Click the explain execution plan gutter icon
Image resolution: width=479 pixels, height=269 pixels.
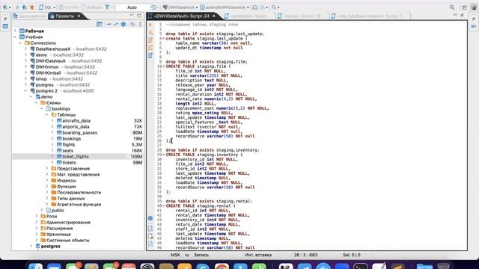[150, 55]
